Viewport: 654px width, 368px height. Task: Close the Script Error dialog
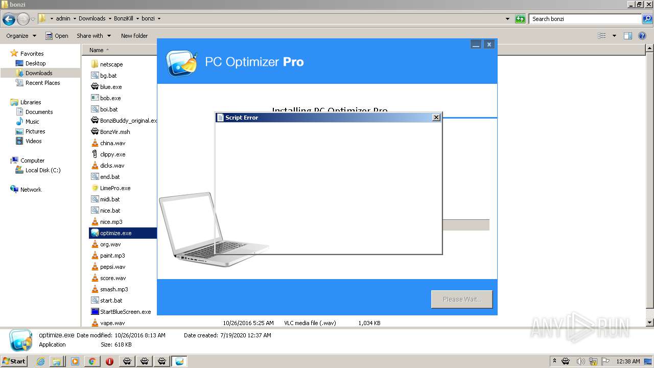[x=436, y=118]
